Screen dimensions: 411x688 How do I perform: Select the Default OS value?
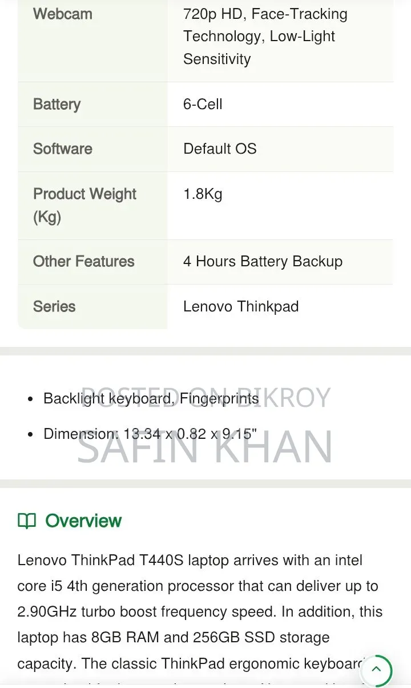tap(220, 149)
